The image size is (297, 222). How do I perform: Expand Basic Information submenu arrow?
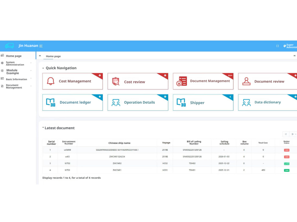pyautogui.click(x=31, y=78)
